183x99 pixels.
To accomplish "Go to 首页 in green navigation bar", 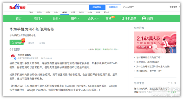I will point(19,18).
